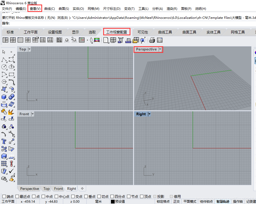Open the 查看(V) menu

(35, 8)
